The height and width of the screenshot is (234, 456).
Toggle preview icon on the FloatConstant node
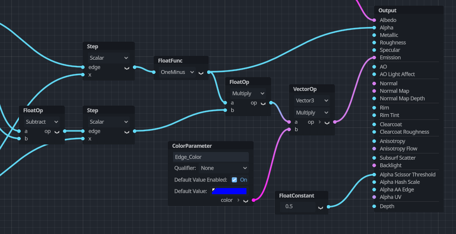(x=321, y=207)
